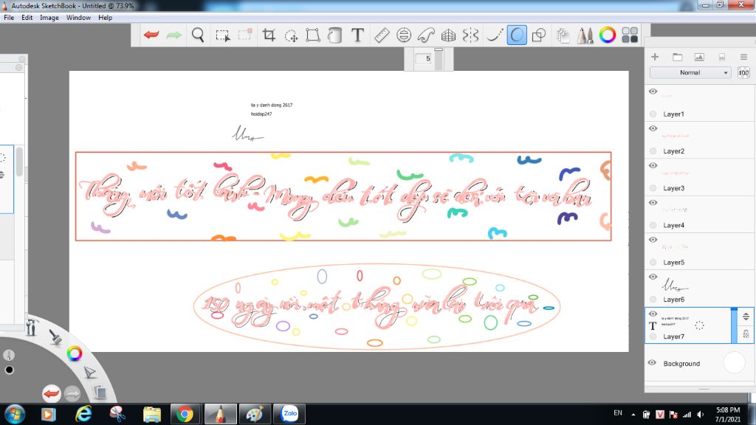Open the Layer Editor copy icon

(x=562, y=35)
